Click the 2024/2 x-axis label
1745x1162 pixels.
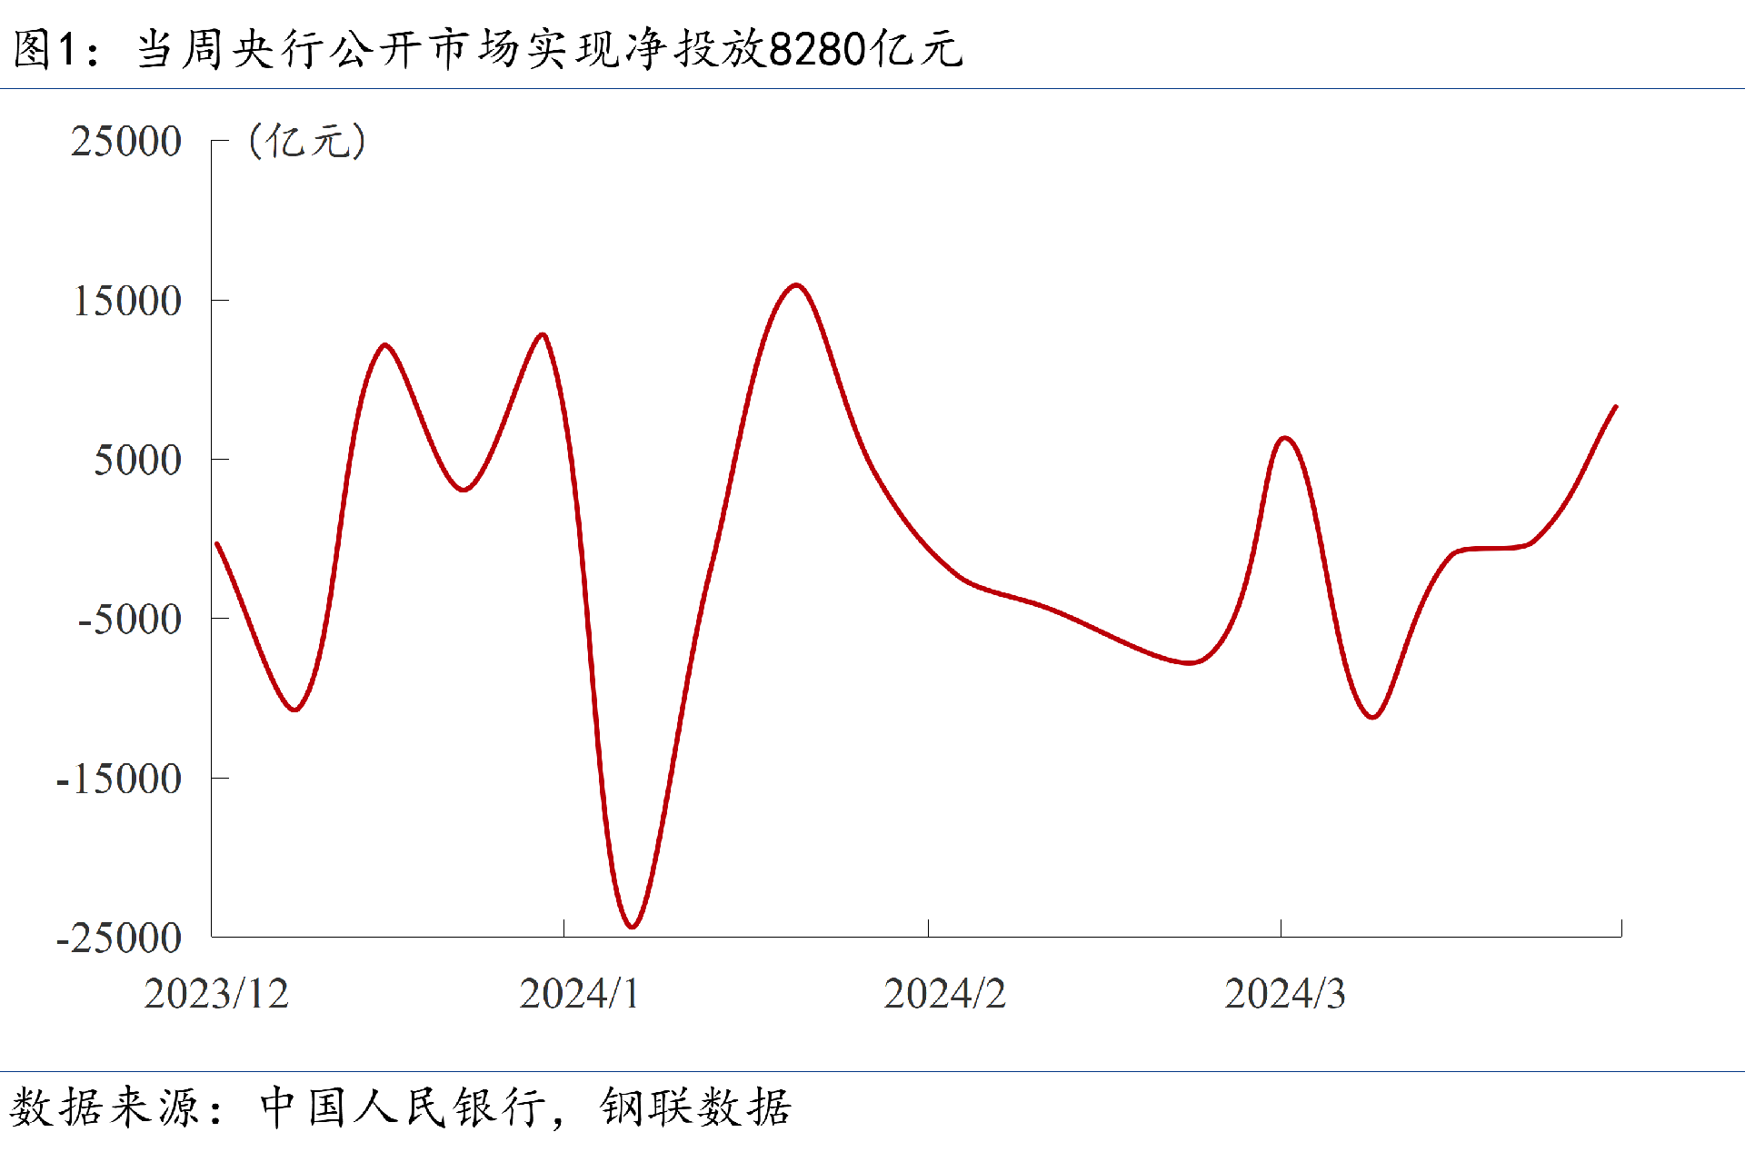(944, 994)
